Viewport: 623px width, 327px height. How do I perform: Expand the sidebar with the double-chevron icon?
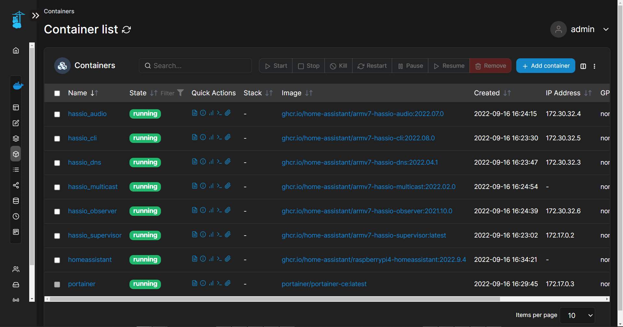pyautogui.click(x=35, y=16)
